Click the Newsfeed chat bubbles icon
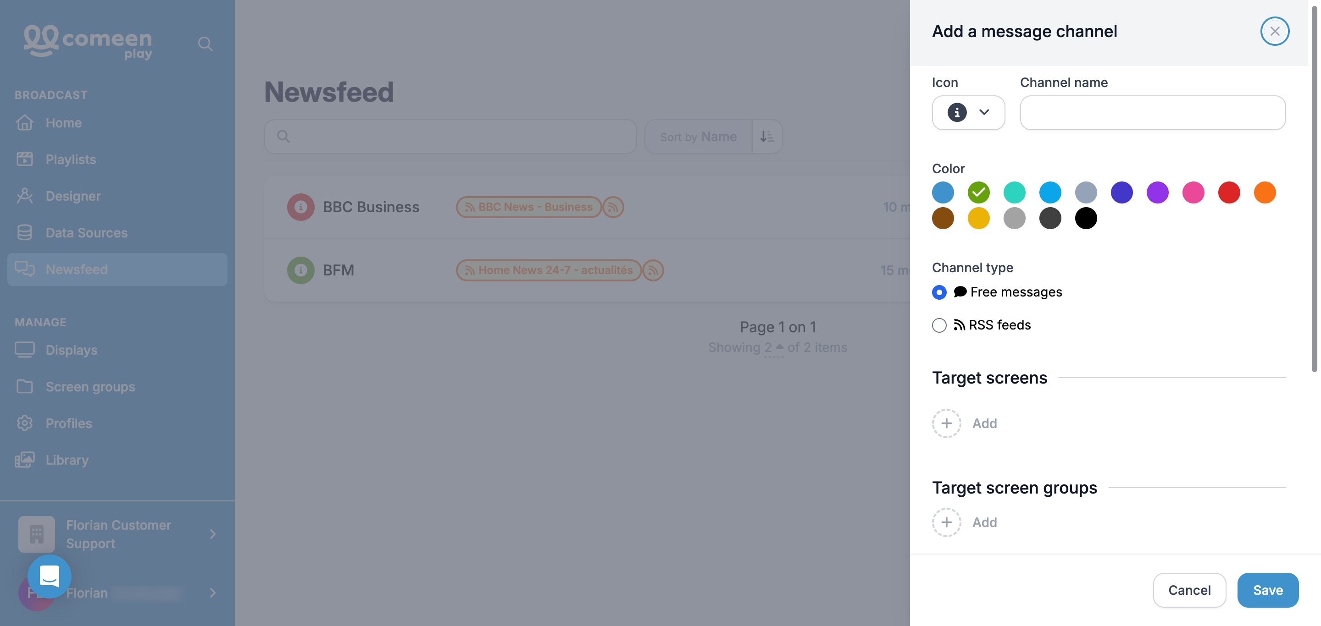 click(25, 269)
